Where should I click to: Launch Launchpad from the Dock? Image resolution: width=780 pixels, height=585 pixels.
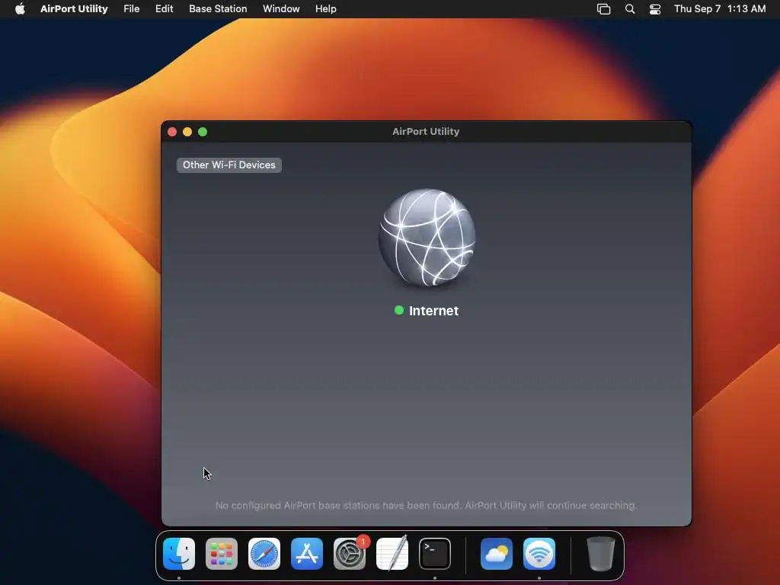coord(222,553)
